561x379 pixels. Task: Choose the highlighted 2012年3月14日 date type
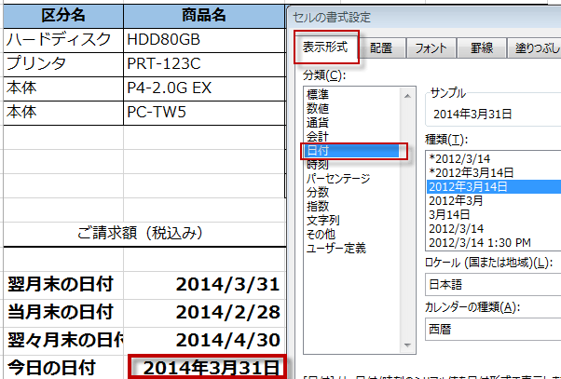pyautogui.click(x=494, y=186)
